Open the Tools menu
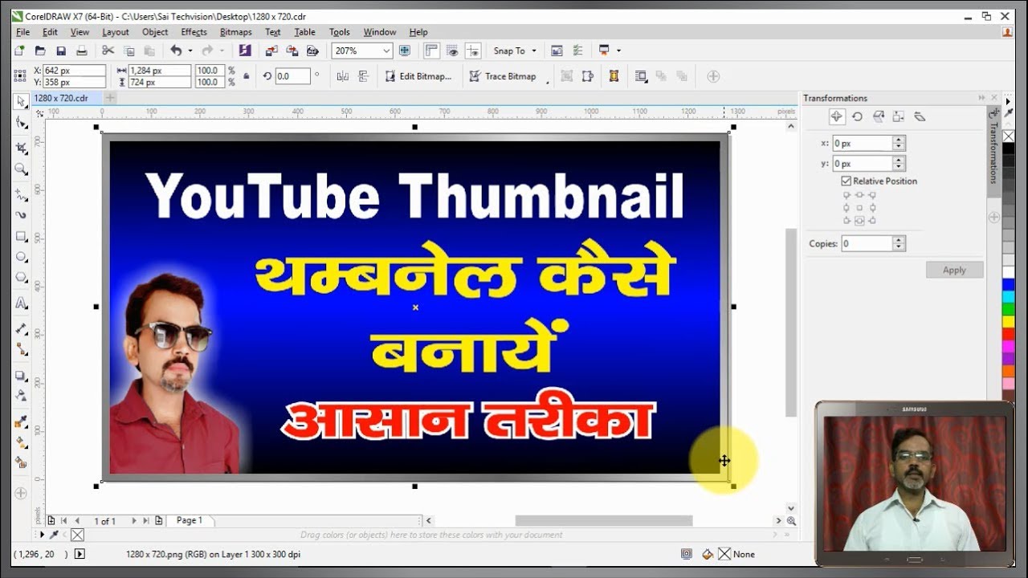 (x=339, y=32)
